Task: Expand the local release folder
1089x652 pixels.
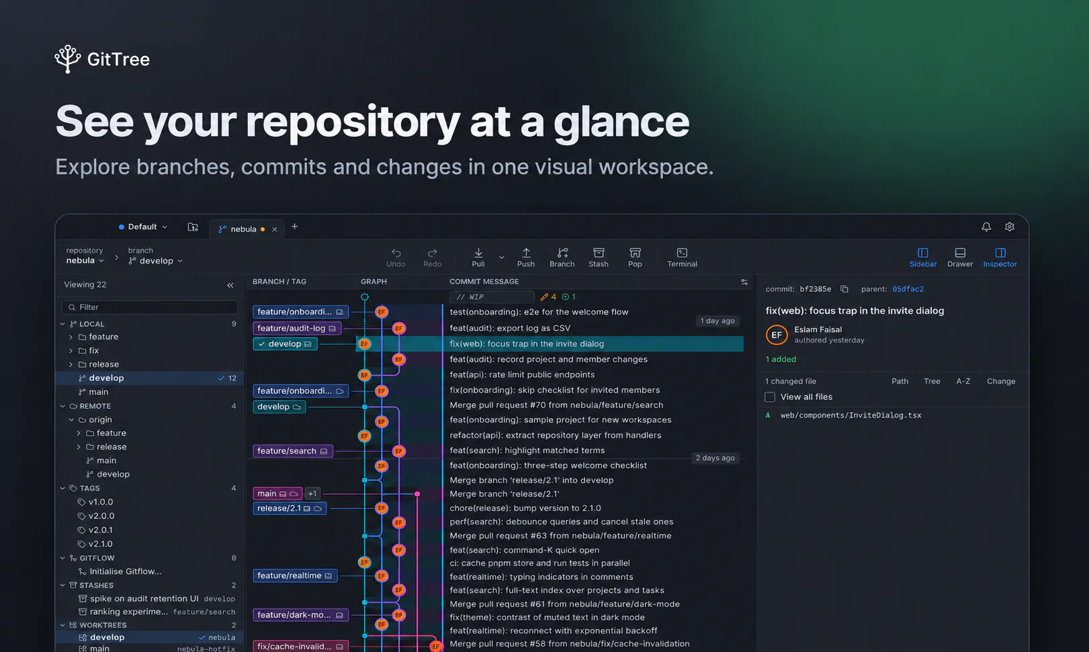Action: (x=71, y=364)
